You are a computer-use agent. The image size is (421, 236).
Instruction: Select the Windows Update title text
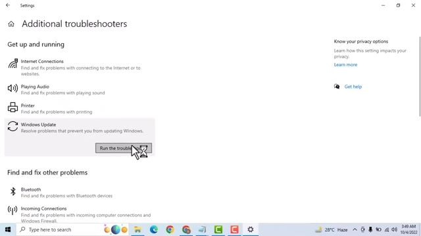[x=38, y=125]
